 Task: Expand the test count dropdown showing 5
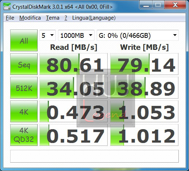(x=47, y=35)
